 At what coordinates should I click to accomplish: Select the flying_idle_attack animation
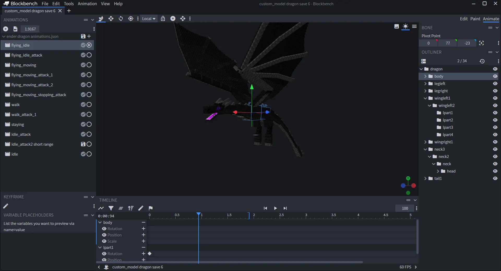(x=47, y=55)
